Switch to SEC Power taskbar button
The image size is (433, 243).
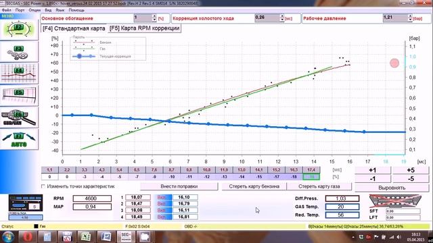pyautogui.click(x=126, y=237)
